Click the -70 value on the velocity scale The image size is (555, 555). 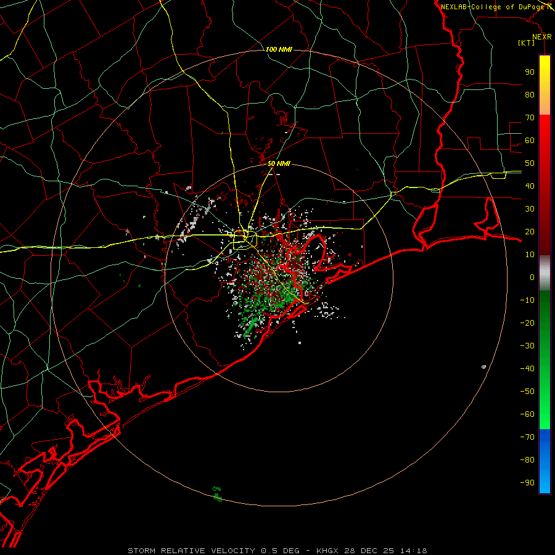coord(527,437)
